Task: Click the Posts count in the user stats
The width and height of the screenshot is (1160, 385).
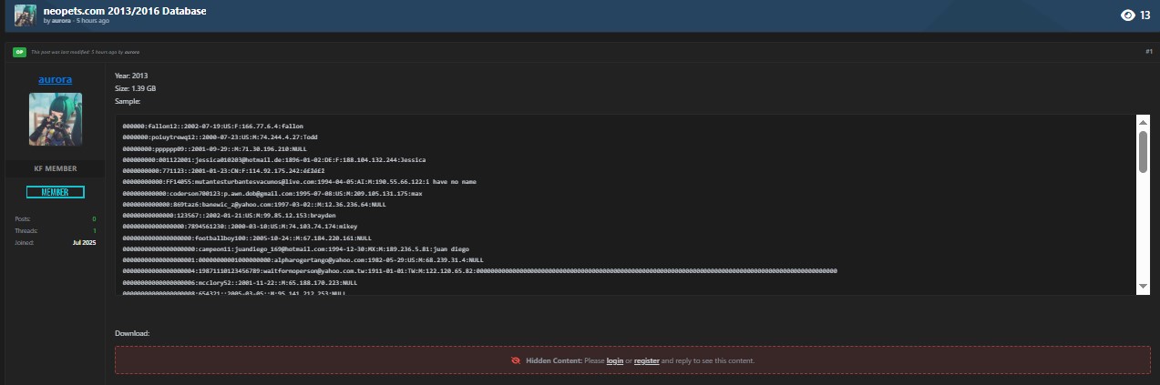Action: coord(93,219)
